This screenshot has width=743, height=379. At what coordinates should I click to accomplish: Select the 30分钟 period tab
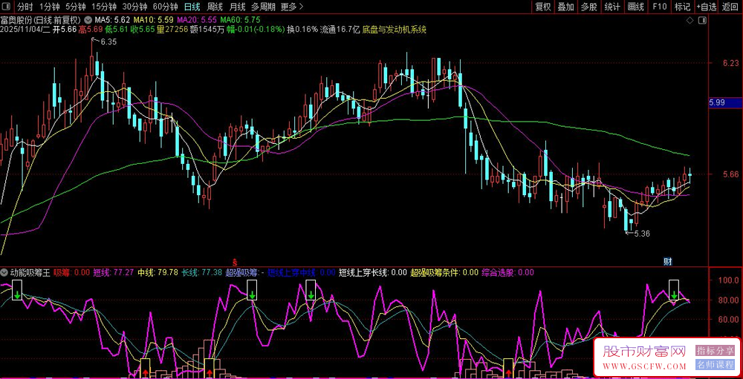[134, 7]
